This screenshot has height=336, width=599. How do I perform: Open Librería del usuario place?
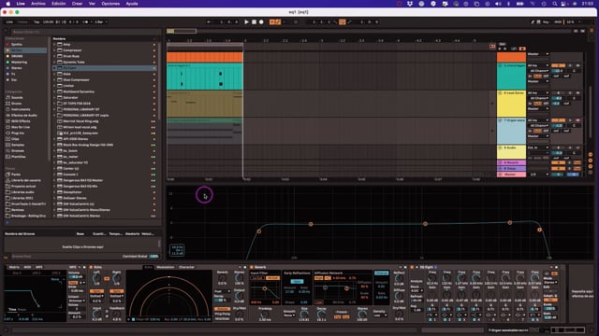(26, 180)
